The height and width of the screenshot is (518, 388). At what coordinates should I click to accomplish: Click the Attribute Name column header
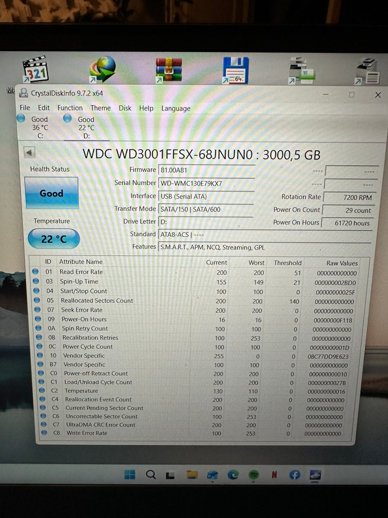click(81, 262)
